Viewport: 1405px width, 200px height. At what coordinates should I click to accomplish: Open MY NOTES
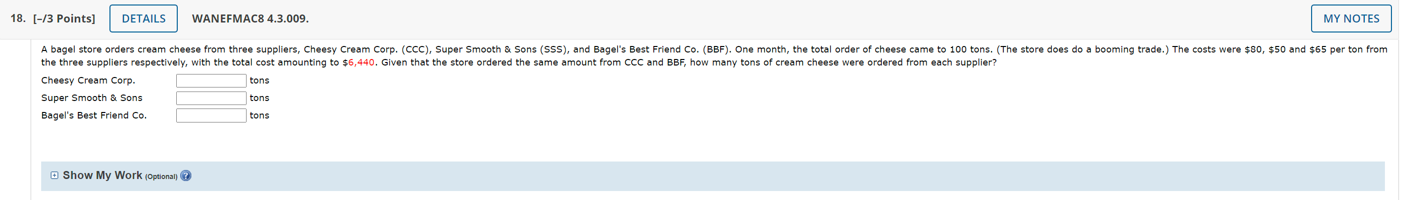pos(1350,18)
